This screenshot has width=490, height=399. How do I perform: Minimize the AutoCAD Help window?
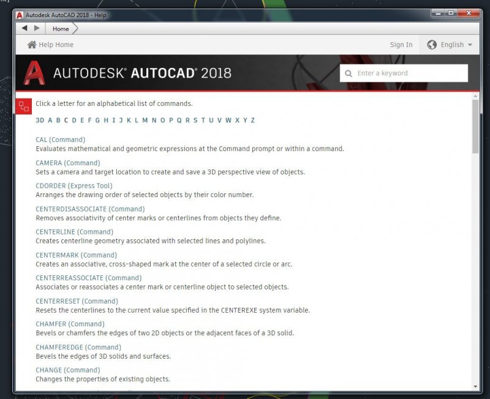click(438, 13)
